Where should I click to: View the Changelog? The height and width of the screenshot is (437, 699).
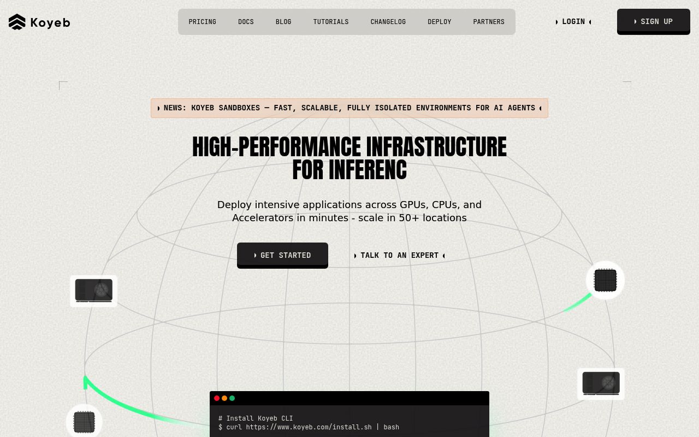pos(388,22)
